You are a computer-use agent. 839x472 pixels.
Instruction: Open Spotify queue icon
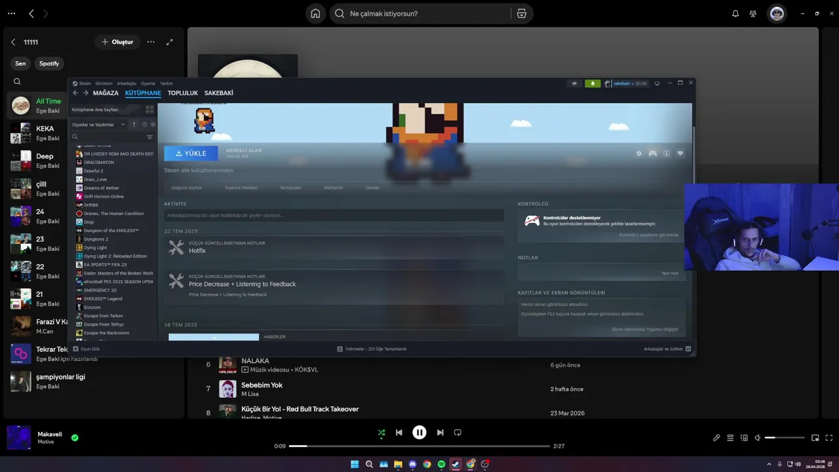730,437
